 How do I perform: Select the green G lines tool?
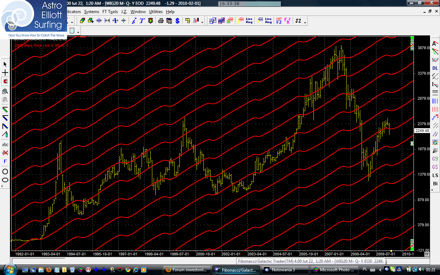coord(435,142)
